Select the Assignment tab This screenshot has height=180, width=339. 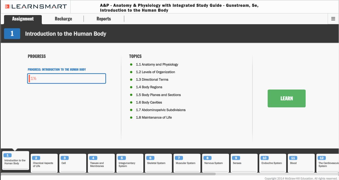click(x=23, y=19)
